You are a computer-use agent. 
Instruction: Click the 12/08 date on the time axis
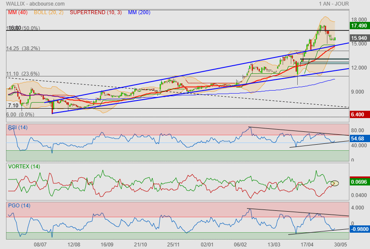tap(74, 245)
